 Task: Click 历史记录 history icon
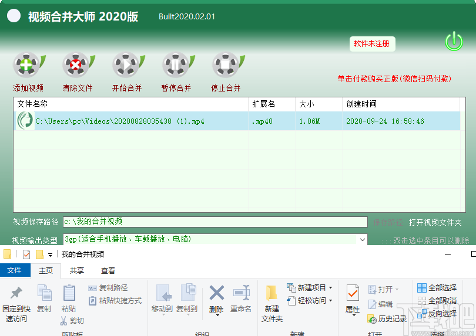(387, 319)
